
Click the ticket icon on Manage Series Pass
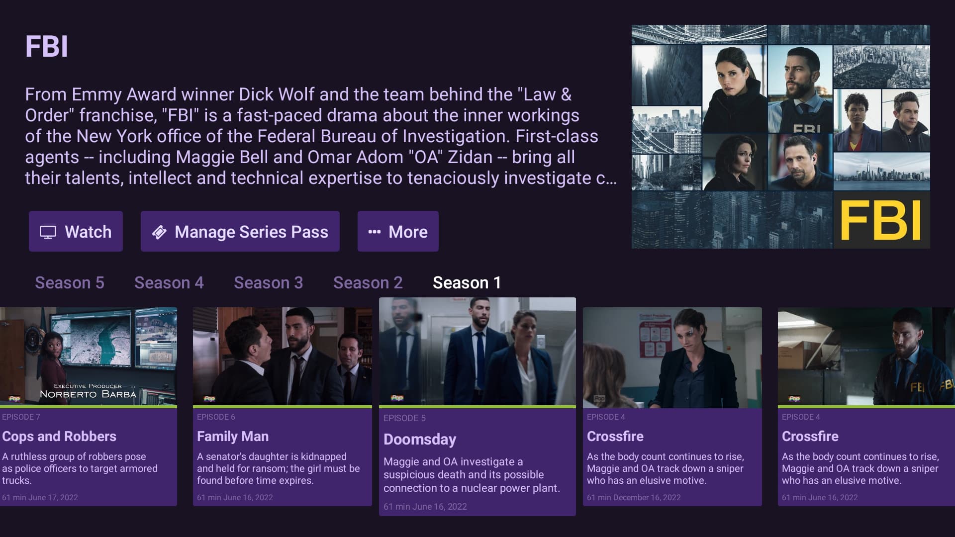click(159, 232)
